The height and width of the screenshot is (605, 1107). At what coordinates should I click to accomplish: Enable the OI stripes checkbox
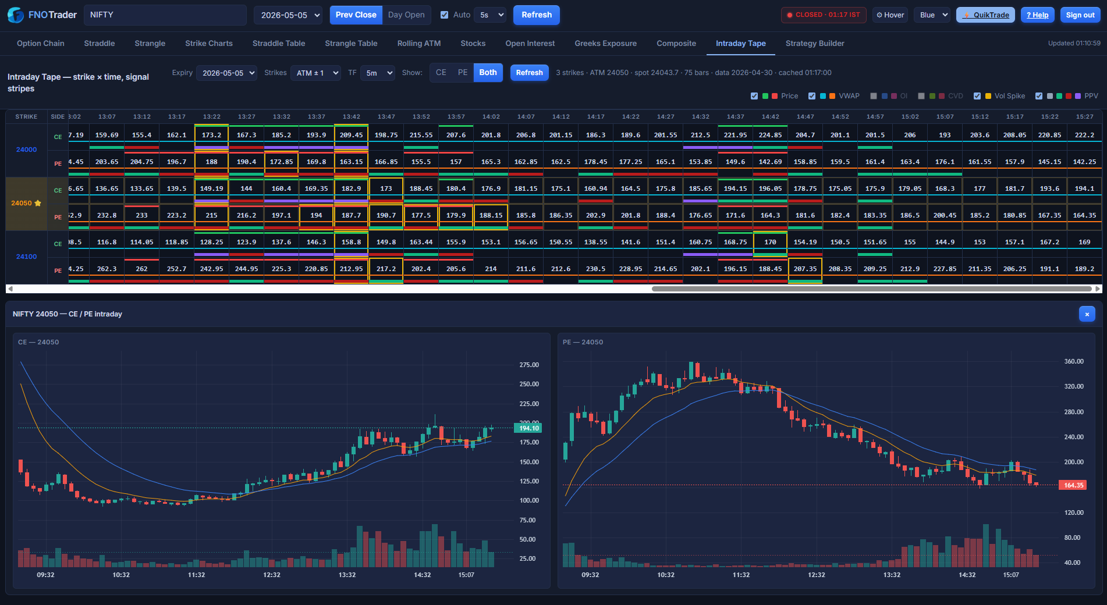pyautogui.click(x=873, y=96)
